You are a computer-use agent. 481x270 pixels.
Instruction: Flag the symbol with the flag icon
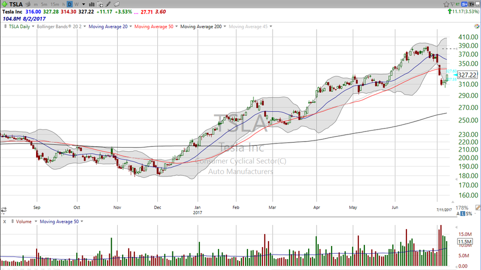click(x=452, y=4)
